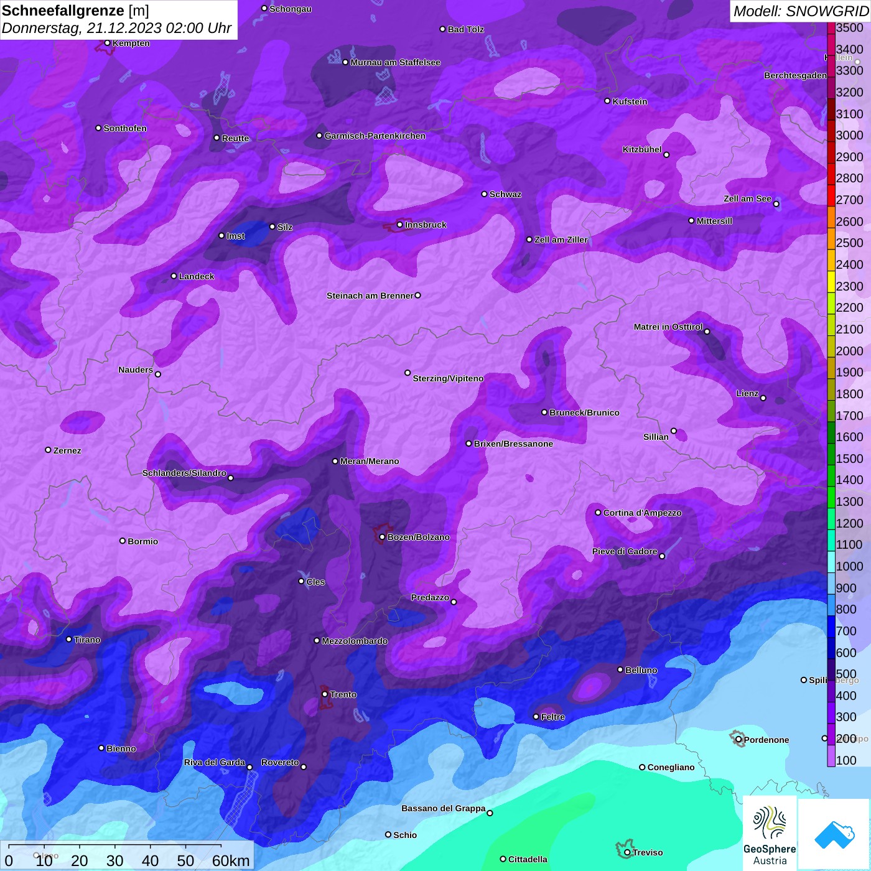This screenshot has width=871, height=871.
Task: Click the Steinach am Brenner label
Action: point(370,296)
